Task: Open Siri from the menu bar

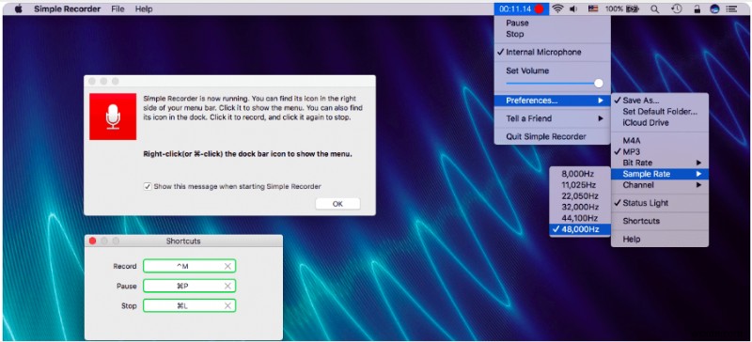Action: [714, 9]
